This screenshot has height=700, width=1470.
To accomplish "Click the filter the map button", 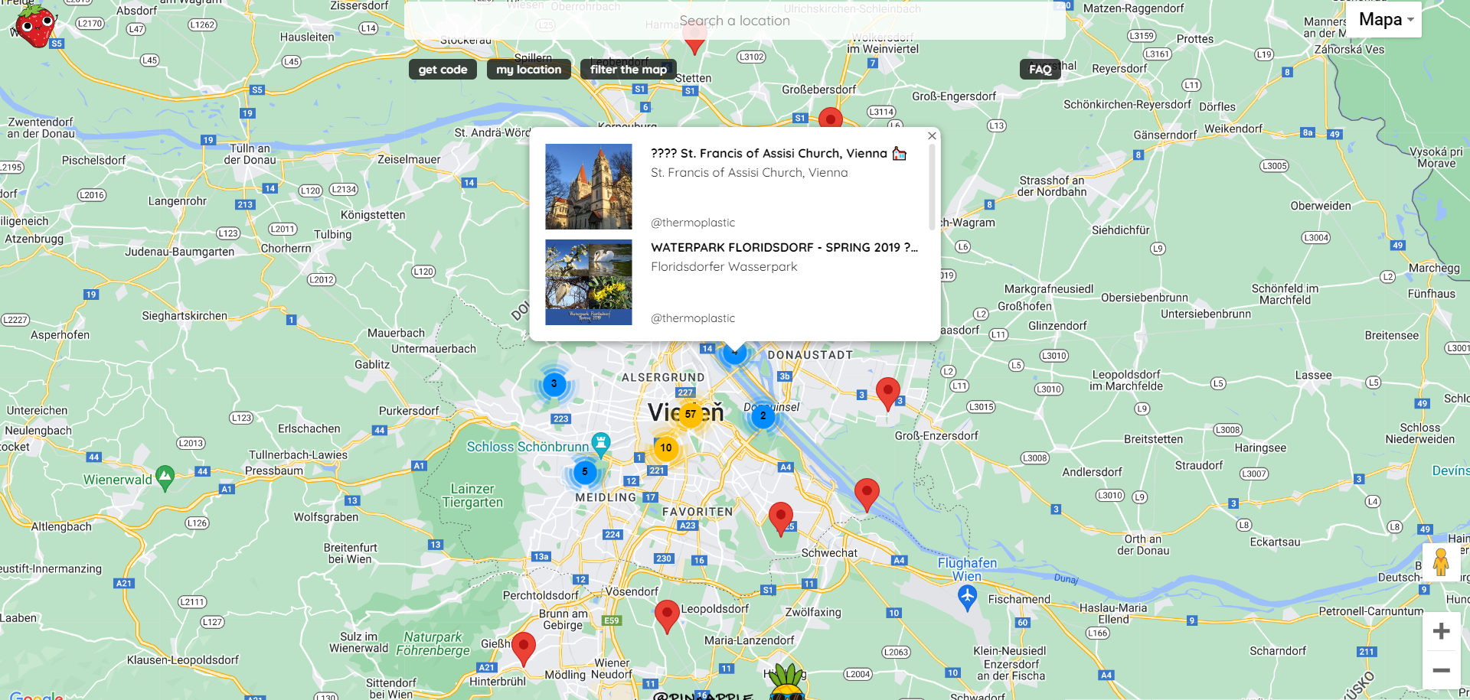I will coord(628,70).
